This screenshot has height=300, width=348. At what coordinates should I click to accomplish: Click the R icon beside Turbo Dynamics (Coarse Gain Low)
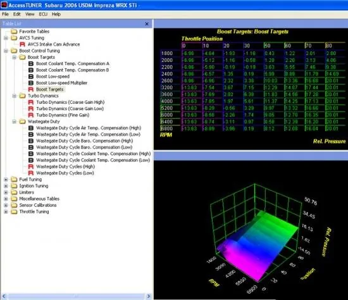[31, 109]
